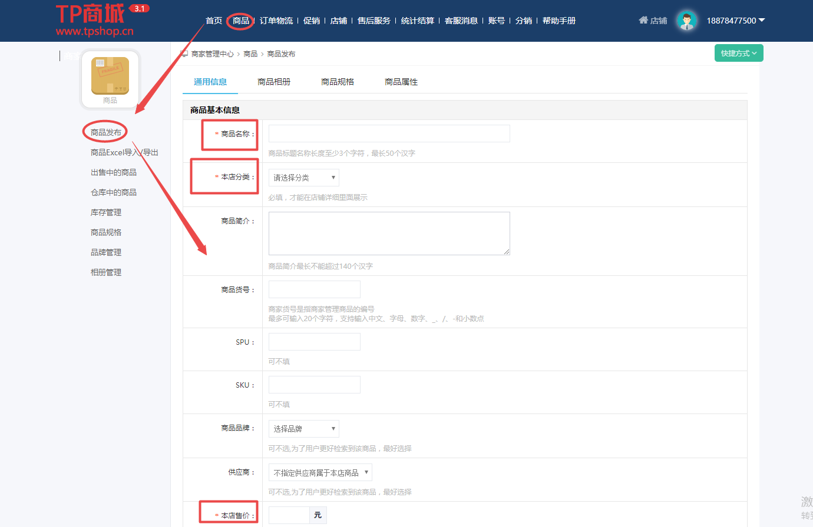Click the user avatar icon
This screenshot has width=813, height=527.
coord(686,21)
